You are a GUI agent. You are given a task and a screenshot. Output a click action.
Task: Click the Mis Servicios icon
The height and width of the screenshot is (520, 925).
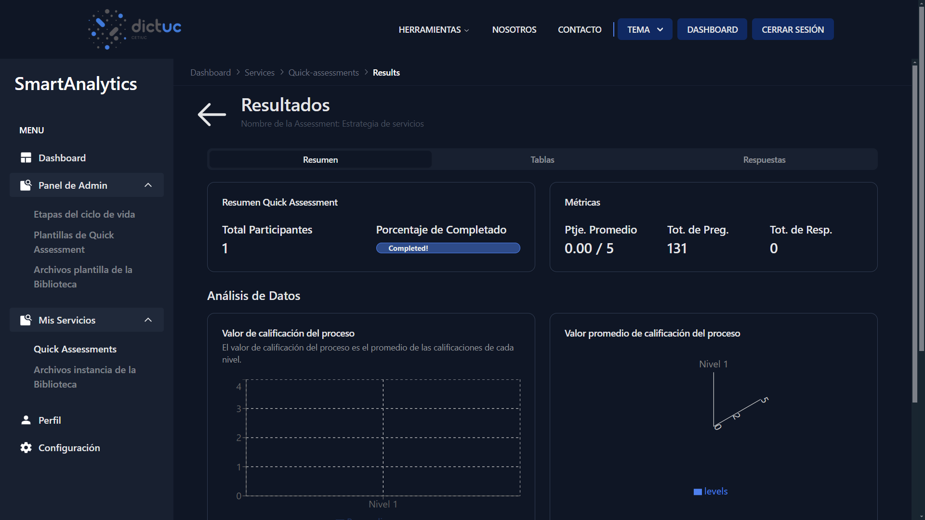coord(26,320)
